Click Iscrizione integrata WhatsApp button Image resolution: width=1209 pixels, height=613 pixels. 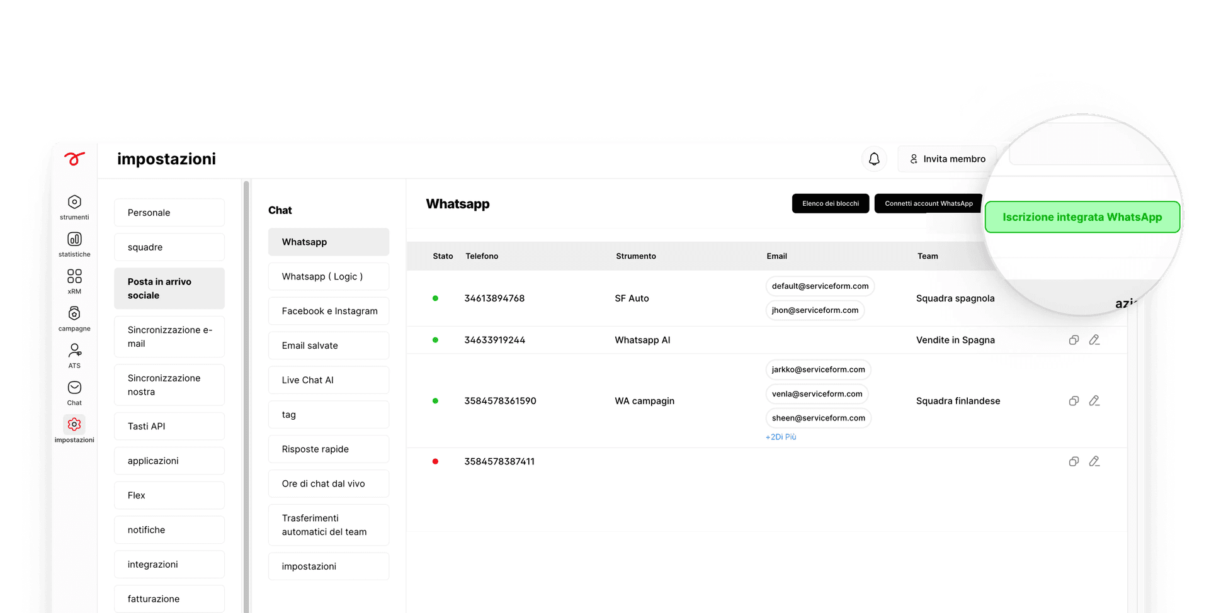1082,217
